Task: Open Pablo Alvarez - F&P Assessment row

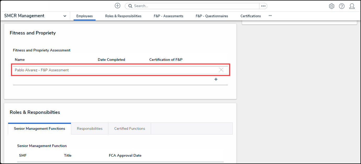Action: (x=42, y=70)
